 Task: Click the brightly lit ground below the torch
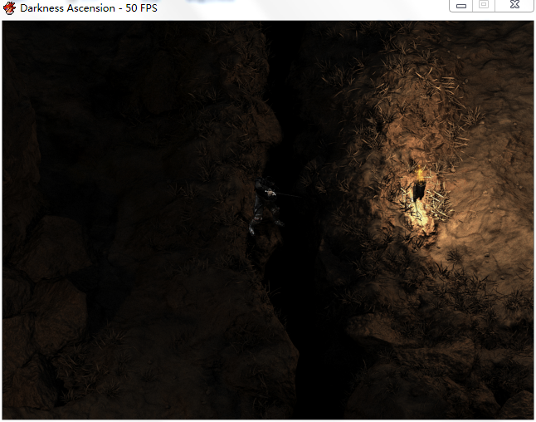pyautogui.click(x=422, y=219)
